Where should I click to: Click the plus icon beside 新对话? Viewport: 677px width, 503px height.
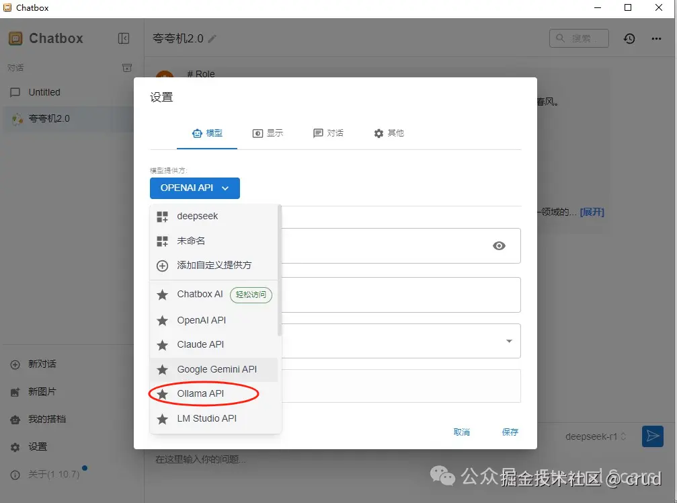point(15,365)
